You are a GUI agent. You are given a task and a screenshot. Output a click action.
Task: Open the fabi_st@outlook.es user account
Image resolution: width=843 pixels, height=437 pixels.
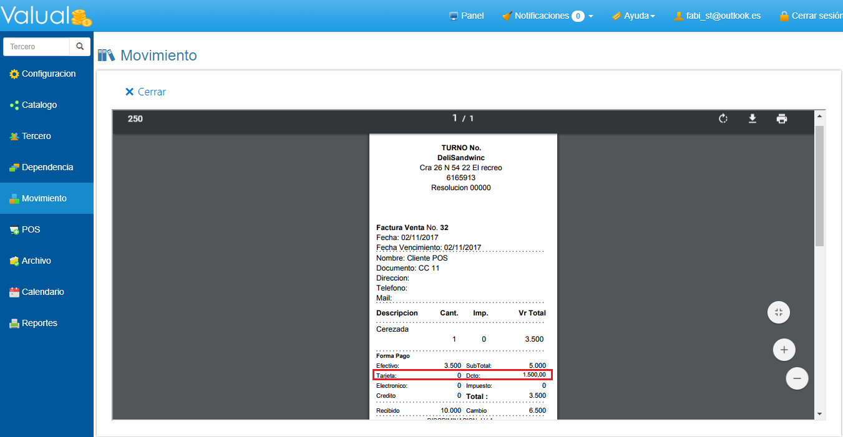coord(717,16)
